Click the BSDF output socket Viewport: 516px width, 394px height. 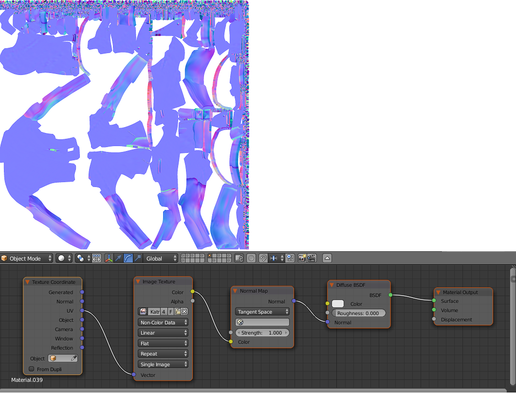coord(390,295)
